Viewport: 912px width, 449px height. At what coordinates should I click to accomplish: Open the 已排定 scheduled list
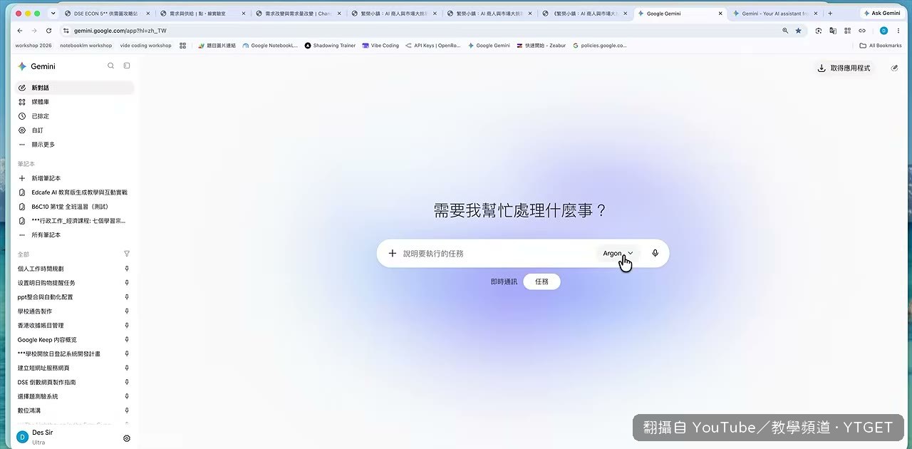74,116
